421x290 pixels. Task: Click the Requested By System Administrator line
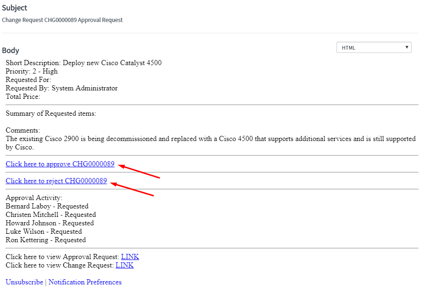[61, 88]
